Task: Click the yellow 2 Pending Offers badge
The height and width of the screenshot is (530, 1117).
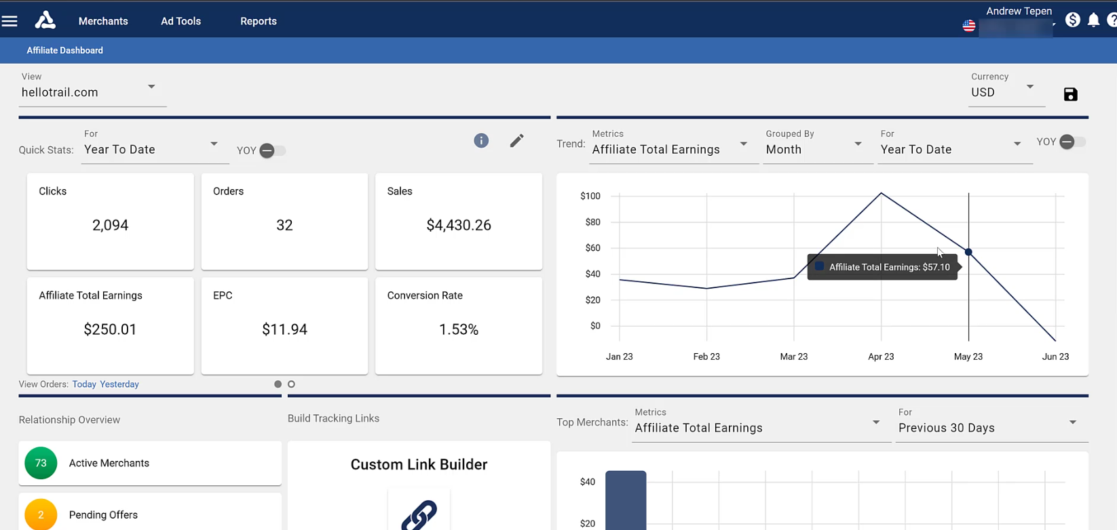Action: tap(41, 514)
